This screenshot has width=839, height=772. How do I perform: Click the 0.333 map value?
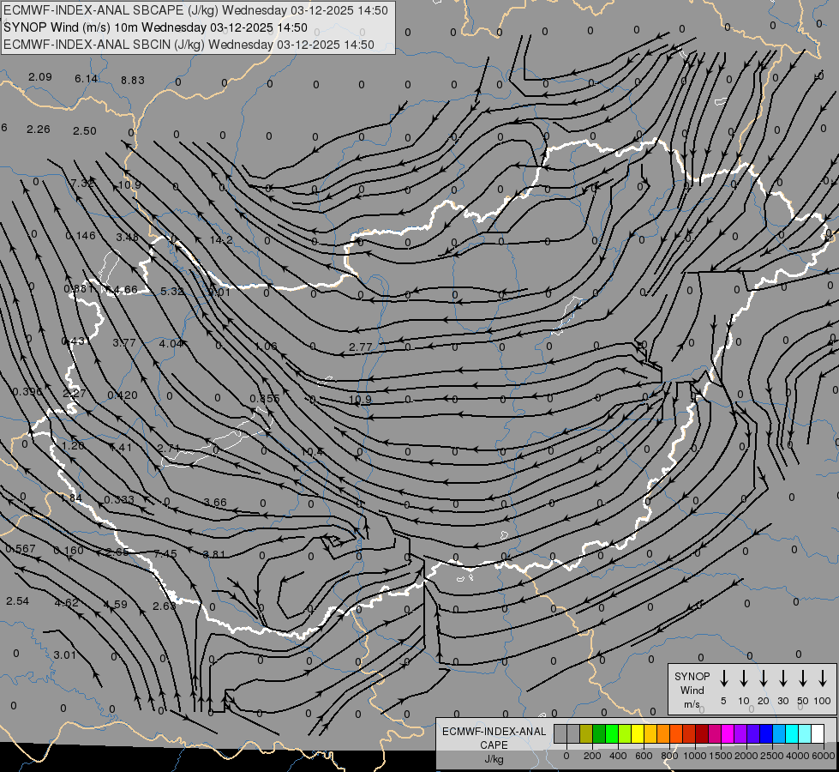click(119, 500)
